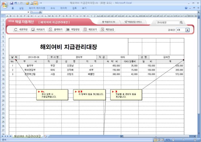
Task: Open the Undo history dropdown arrow
Action: tap(18, 3)
